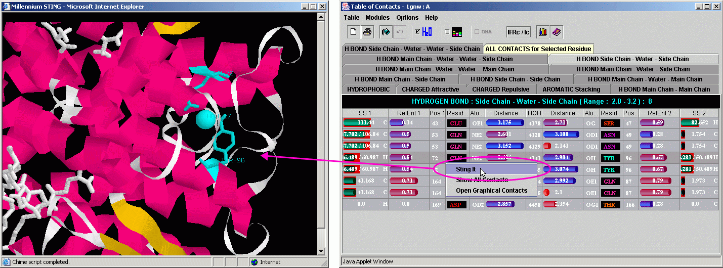Screen dimensions: 723x268
Task: Click the IFRc / Ic button
Action: [x=519, y=32]
